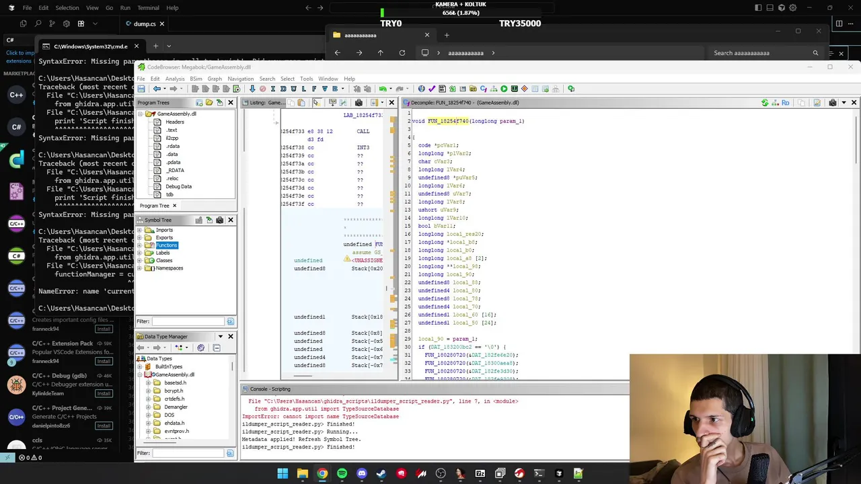Click the green Run script play icon
Viewport: 861px width, 484px height.
(x=504, y=89)
